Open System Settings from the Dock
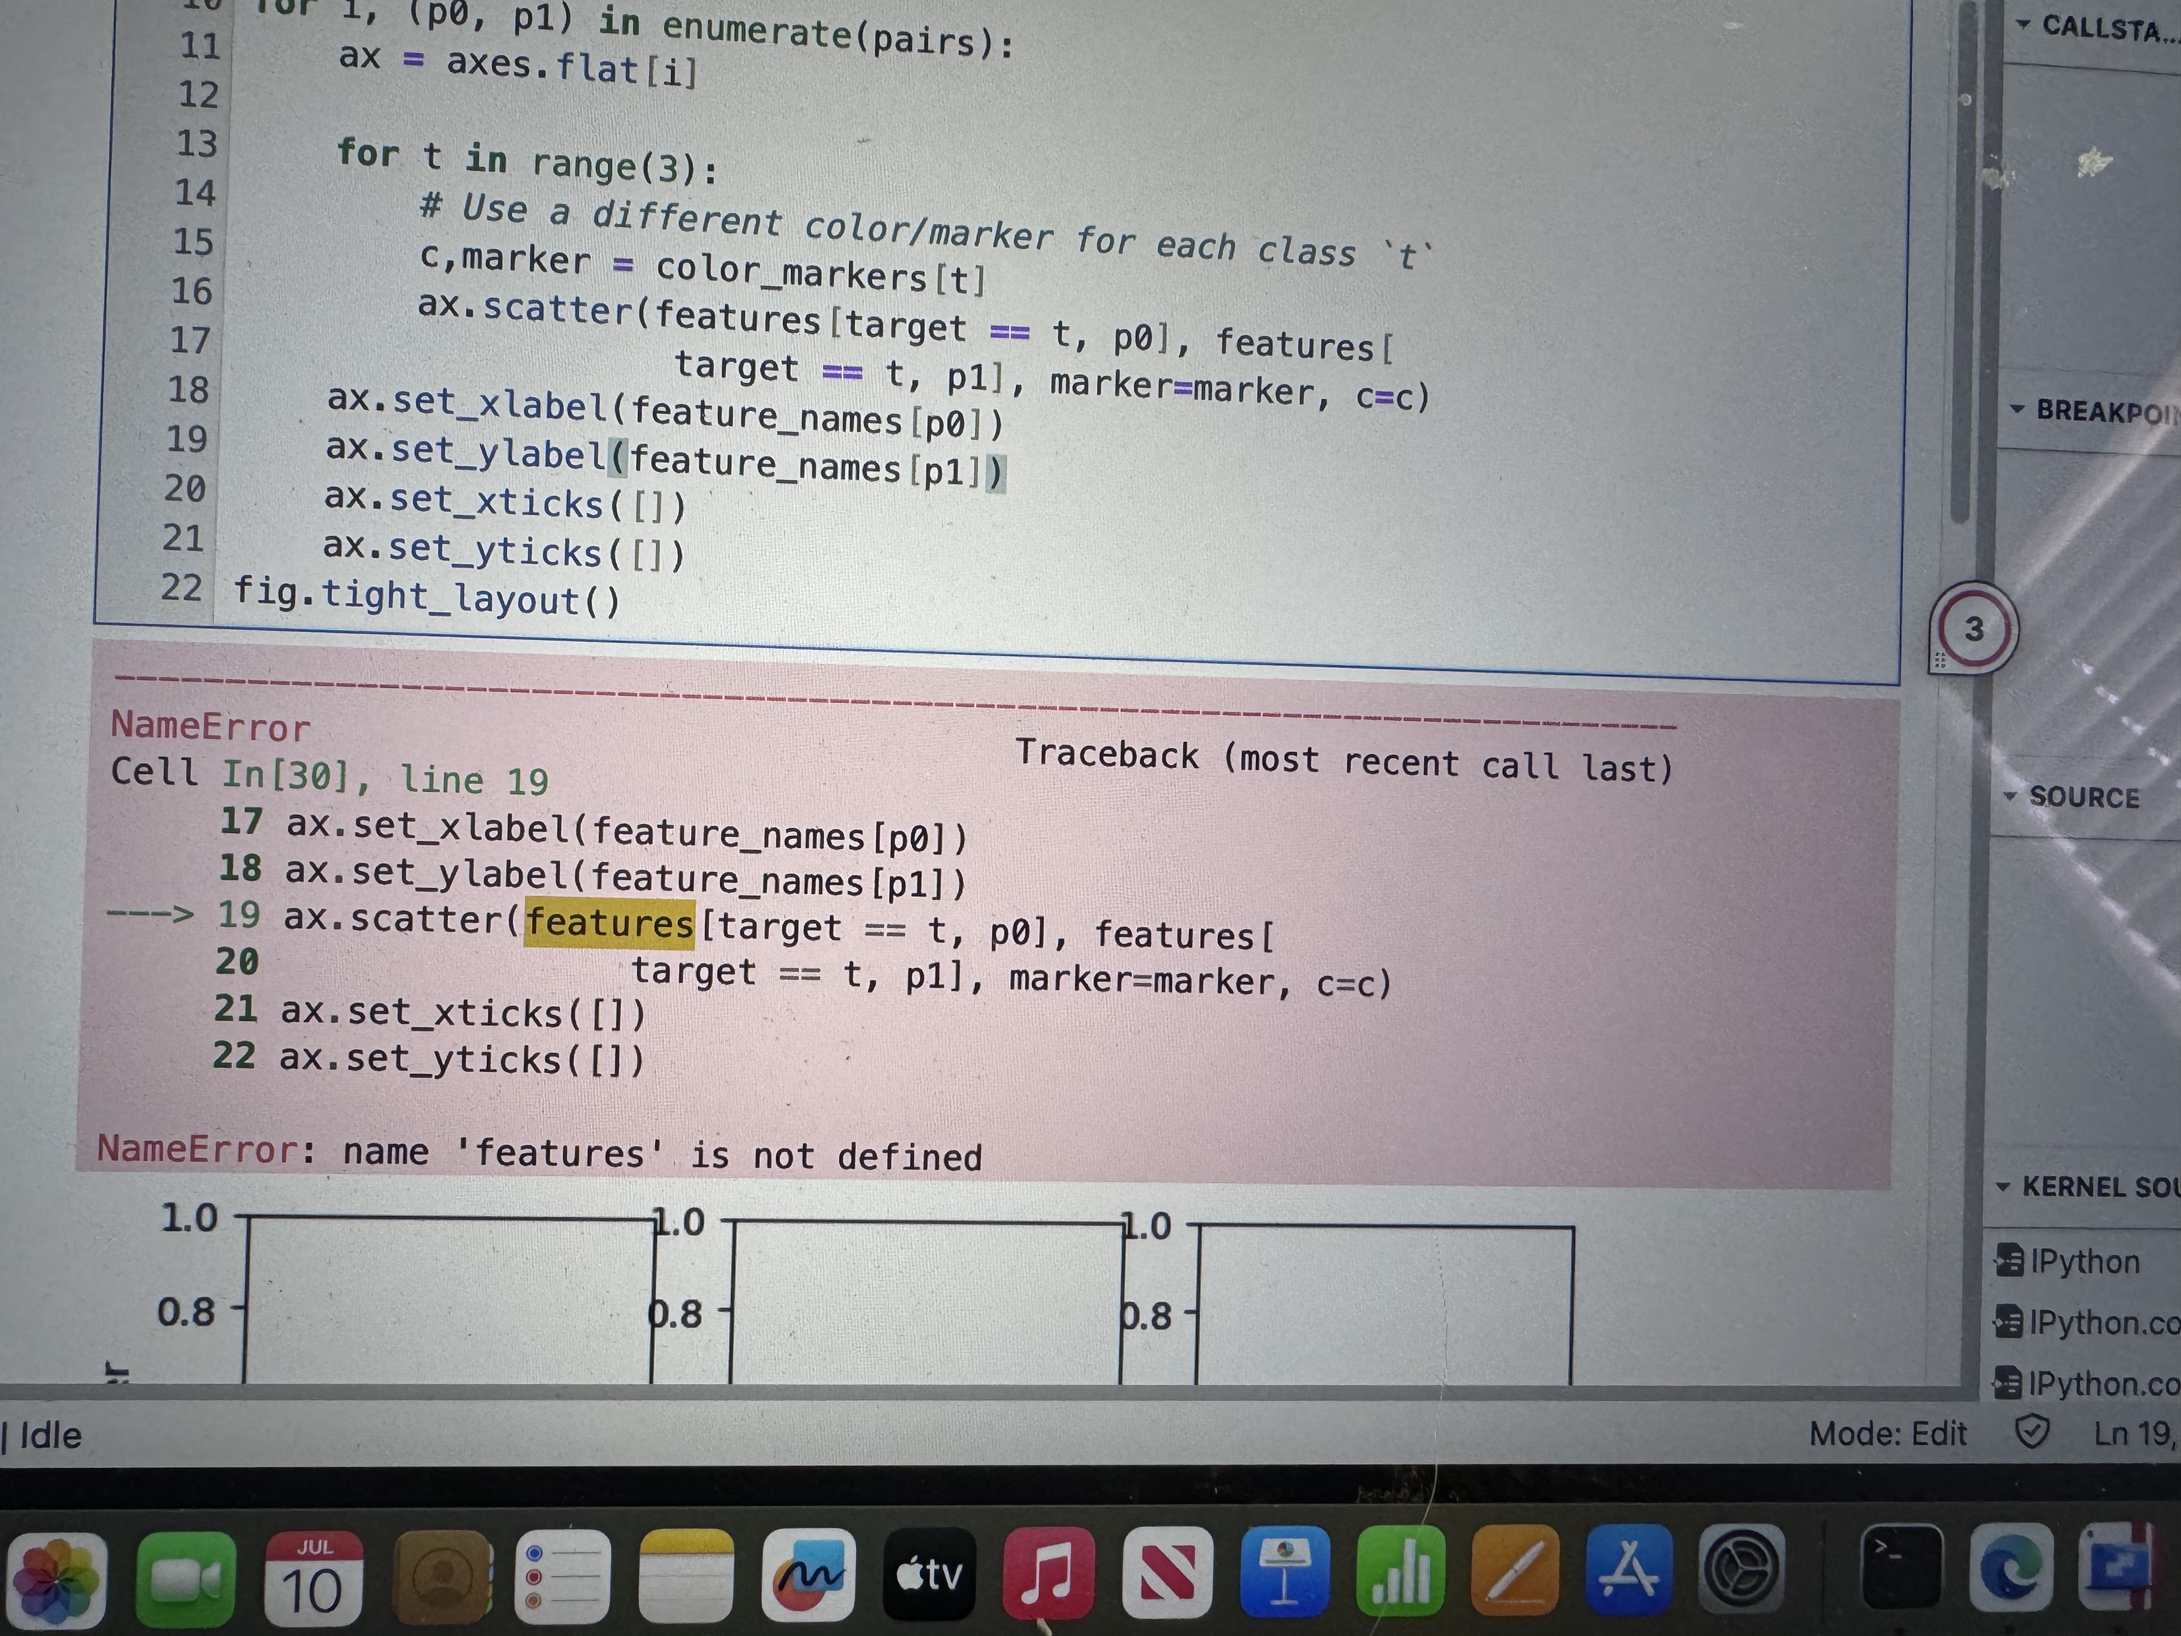This screenshot has height=1636, width=2181. pyautogui.click(x=1742, y=1569)
